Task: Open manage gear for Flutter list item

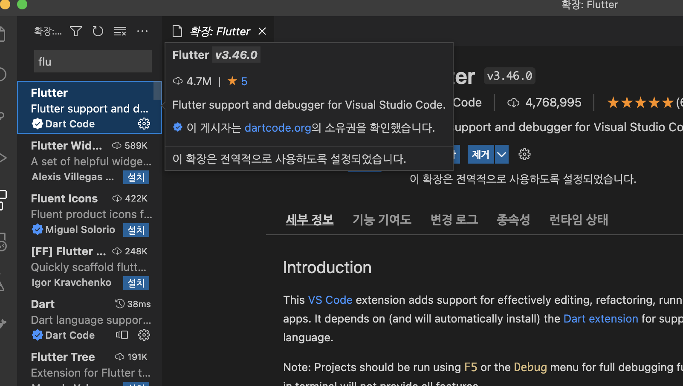Action: point(144,124)
